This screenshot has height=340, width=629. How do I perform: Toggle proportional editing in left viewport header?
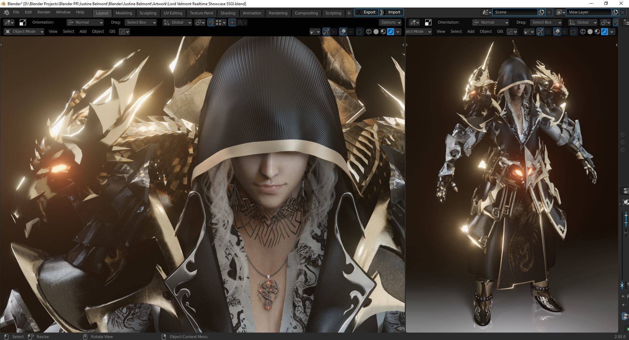(232, 22)
